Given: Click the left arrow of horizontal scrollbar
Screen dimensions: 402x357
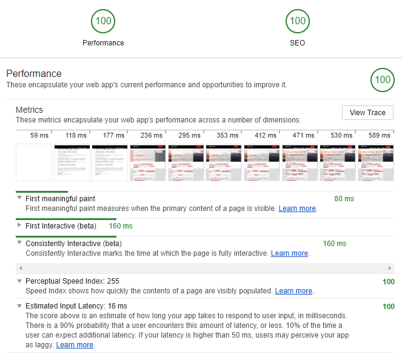Looking at the screenshot, I should tap(20, 267).
